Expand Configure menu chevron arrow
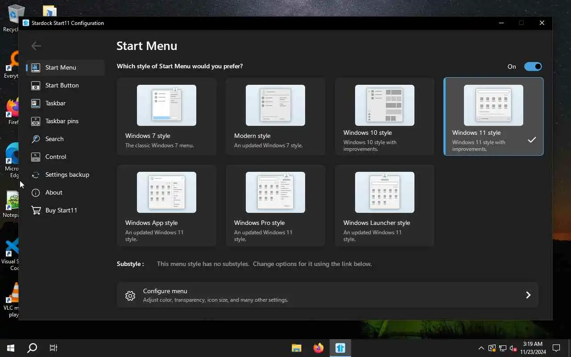 coord(528,295)
